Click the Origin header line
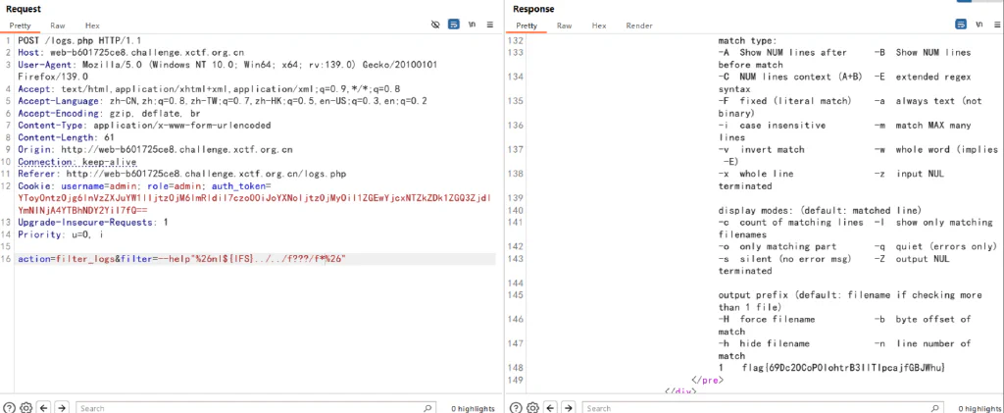This screenshot has width=1004, height=413. [x=155, y=150]
